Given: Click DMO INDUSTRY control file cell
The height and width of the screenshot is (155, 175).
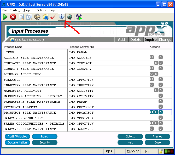Looking at the screenshot, I should coord(83,85).
